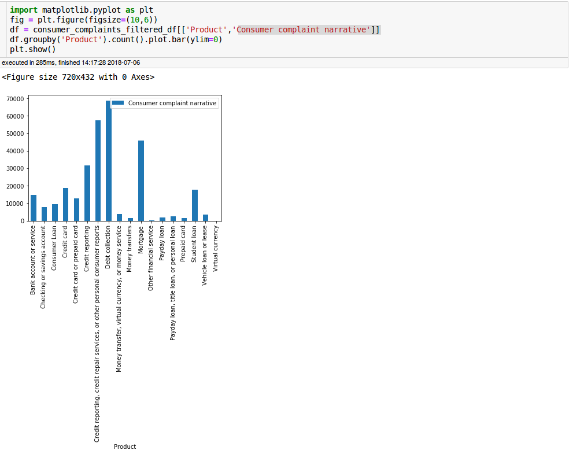Viewport: 569px width, 465px height.
Task: Click the Product axis label
Action: click(125, 446)
